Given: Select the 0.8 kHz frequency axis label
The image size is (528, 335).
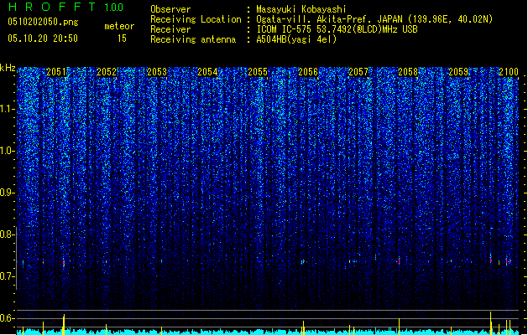Looking at the screenshot, I should coord(7,234).
